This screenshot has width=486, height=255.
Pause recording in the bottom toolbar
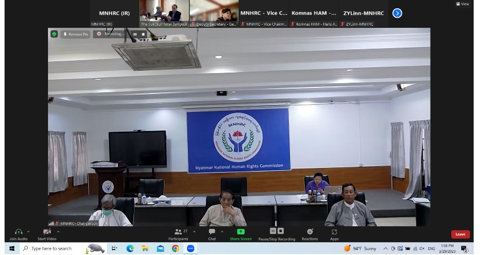click(273, 231)
